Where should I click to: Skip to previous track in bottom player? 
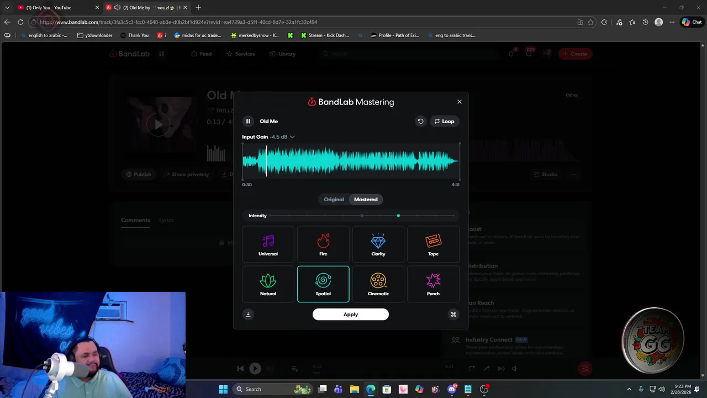240,368
